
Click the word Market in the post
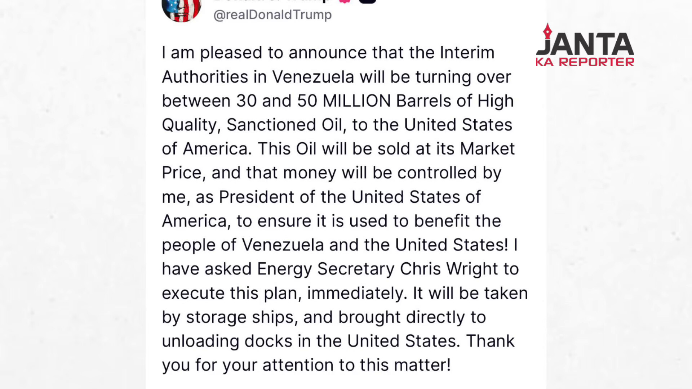coord(487,149)
